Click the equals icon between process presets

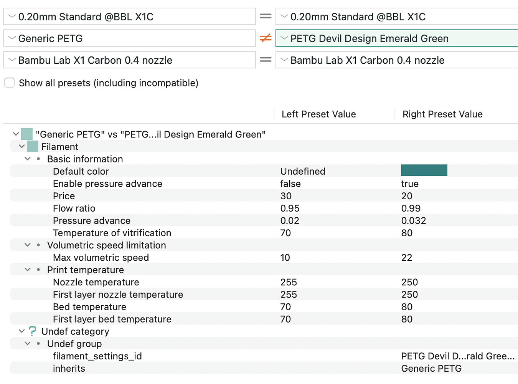tap(266, 17)
